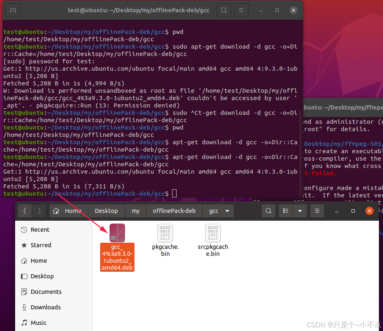This screenshot has height=331, width=383.
Task: Open Starred in the sidebar
Action: coord(54,245)
